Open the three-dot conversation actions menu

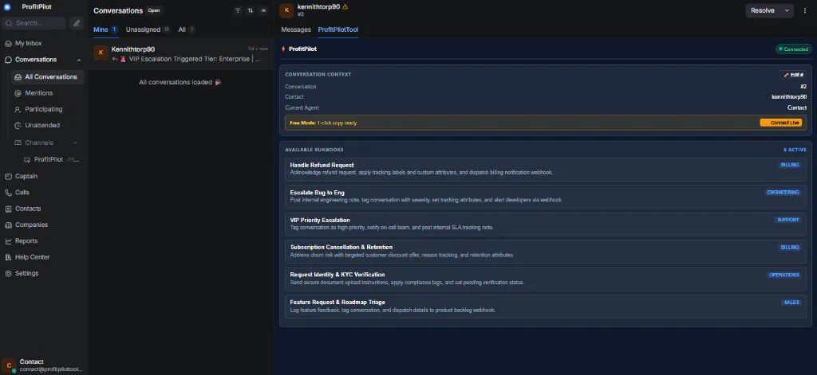[805, 10]
